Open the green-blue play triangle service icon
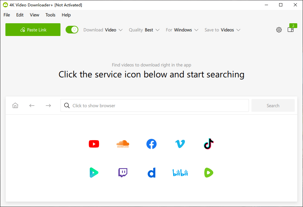Viewport: 303px width, 207px height. tap(94, 173)
